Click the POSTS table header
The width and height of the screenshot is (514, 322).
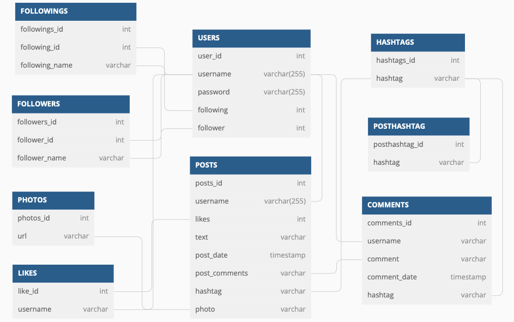[250, 165]
